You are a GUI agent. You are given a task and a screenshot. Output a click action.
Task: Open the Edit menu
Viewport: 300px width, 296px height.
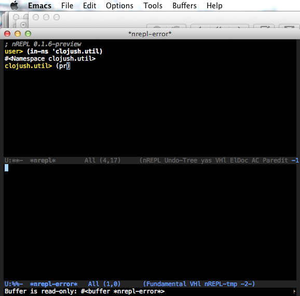click(x=90, y=6)
